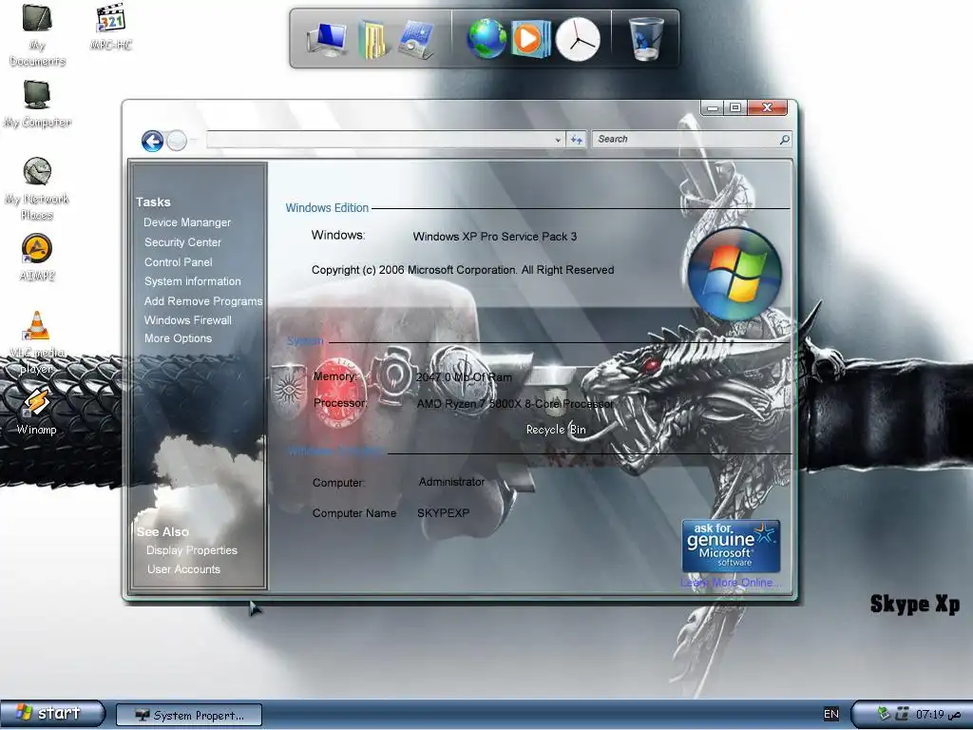Open Display Properties under See Also
The width and height of the screenshot is (973, 730).
(x=192, y=550)
